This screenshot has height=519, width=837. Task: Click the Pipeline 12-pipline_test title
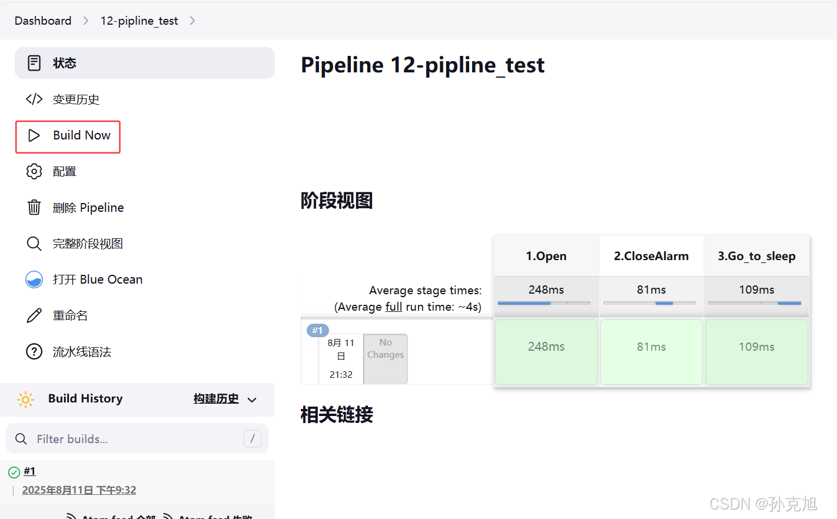pyautogui.click(x=423, y=65)
